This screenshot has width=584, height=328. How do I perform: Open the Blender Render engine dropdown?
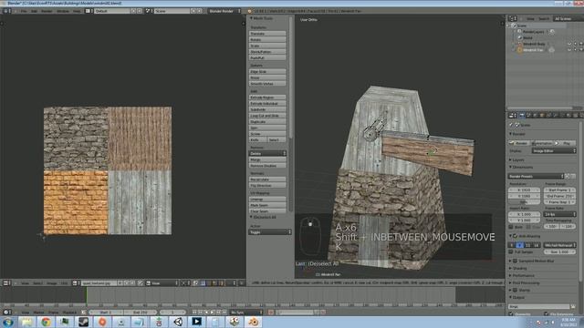pyautogui.click(x=224, y=11)
